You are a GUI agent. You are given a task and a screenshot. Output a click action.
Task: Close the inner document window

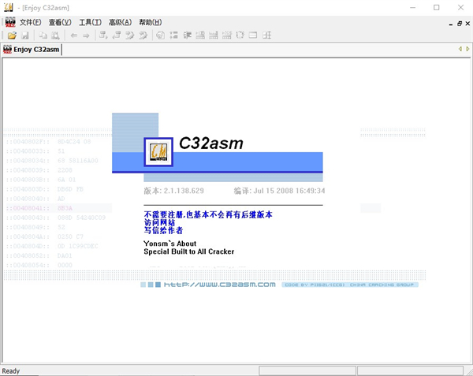coord(467,24)
